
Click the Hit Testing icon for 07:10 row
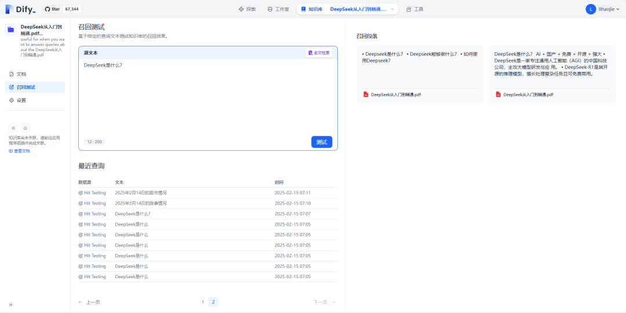click(x=81, y=203)
